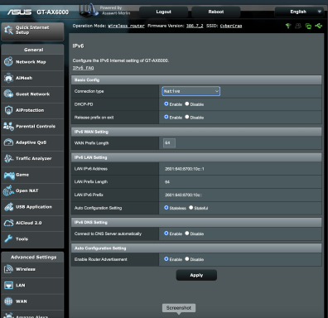Click the GT-AX6000 model name
The width and height of the screenshot is (328, 318).
click(x=52, y=12)
